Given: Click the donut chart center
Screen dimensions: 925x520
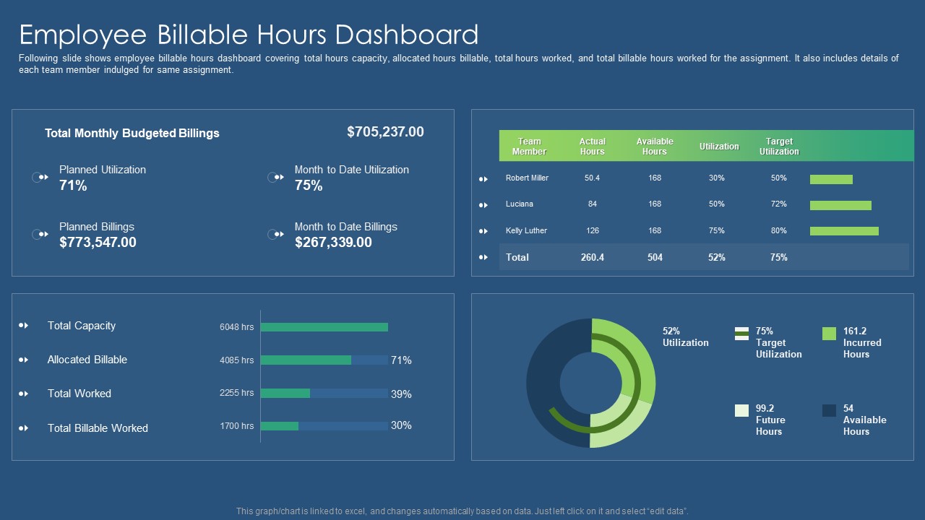Looking at the screenshot, I should [591, 383].
